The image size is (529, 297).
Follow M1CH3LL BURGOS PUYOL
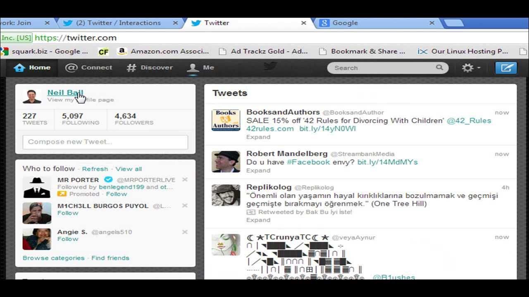coord(68,213)
